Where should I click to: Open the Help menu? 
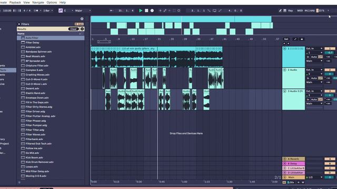point(63,3)
